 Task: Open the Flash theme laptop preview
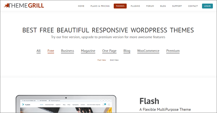pos(66,104)
